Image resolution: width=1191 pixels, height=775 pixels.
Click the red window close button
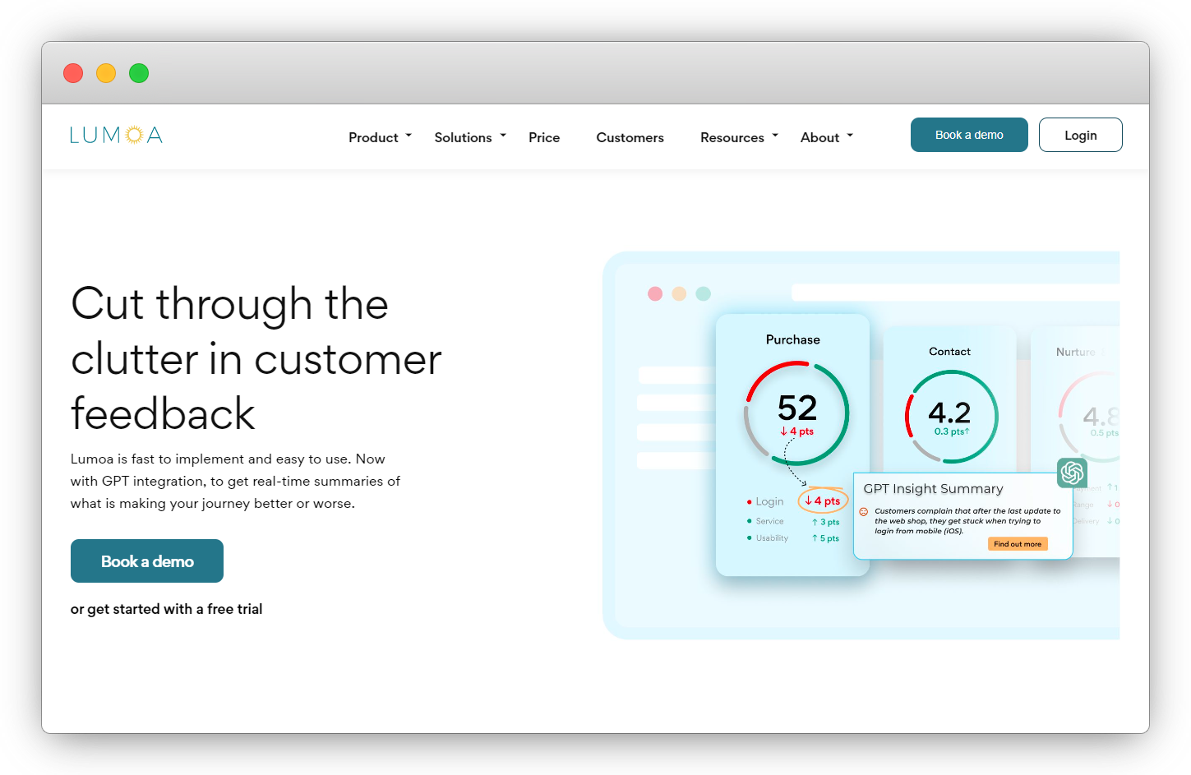click(73, 73)
